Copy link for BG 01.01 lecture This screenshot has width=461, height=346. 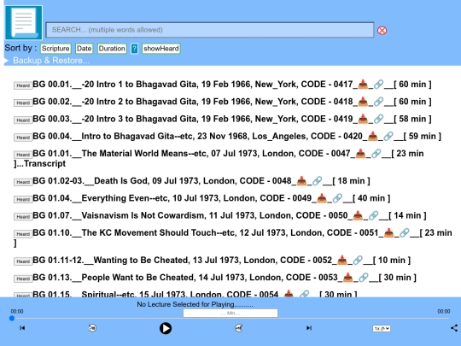click(x=376, y=153)
